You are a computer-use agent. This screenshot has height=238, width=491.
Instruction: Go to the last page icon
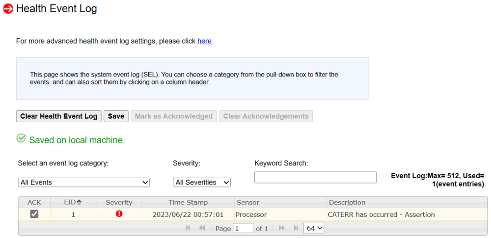coord(296,228)
